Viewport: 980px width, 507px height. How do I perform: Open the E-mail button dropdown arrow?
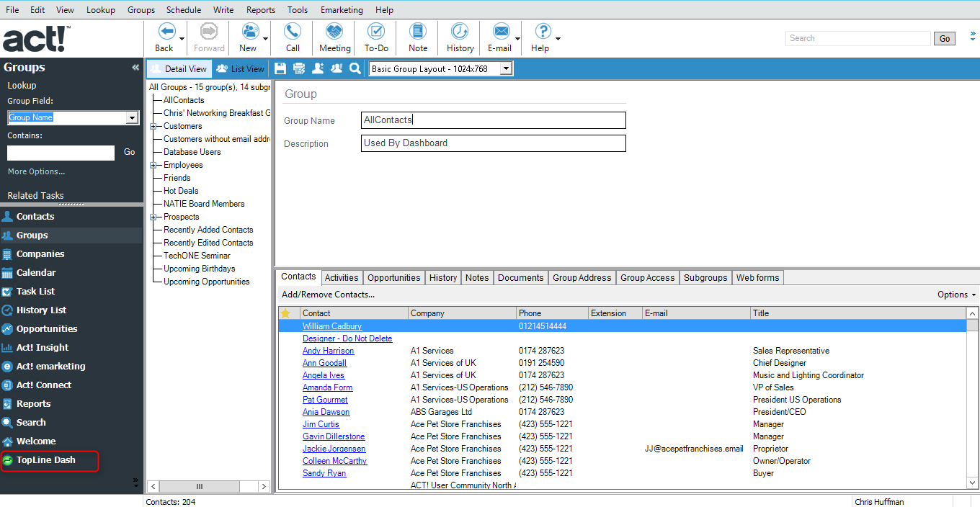(517, 39)
